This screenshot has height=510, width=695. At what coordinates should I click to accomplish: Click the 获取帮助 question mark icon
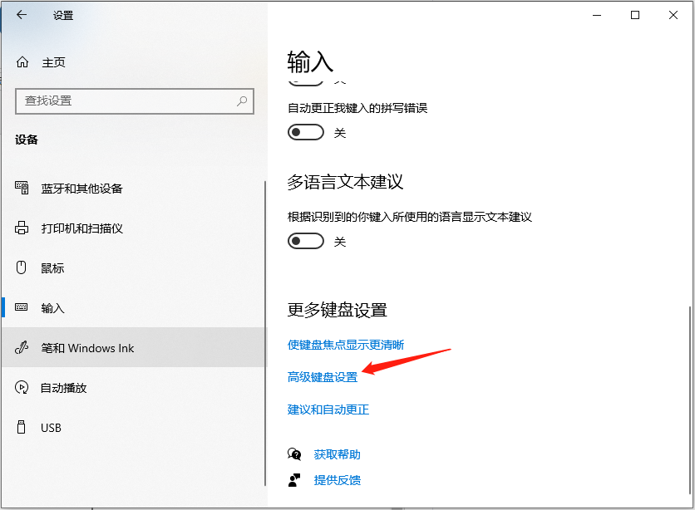click(293, 454)
